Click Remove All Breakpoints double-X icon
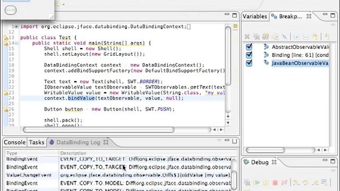Image resolution: width=340 pixels, height=191 pixels. pos(256,37)
